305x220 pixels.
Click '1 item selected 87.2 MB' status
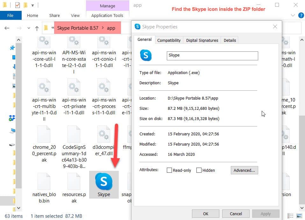tap(56, 216)
